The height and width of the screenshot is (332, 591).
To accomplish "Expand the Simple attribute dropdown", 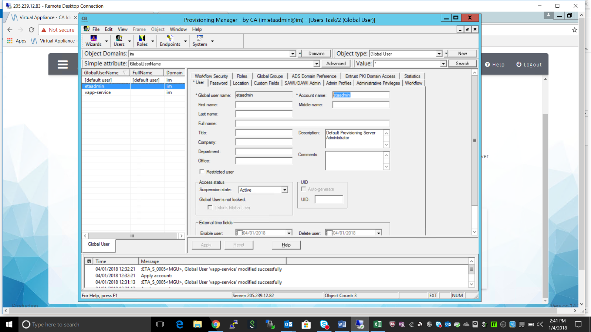I will [x=316, y=64].
